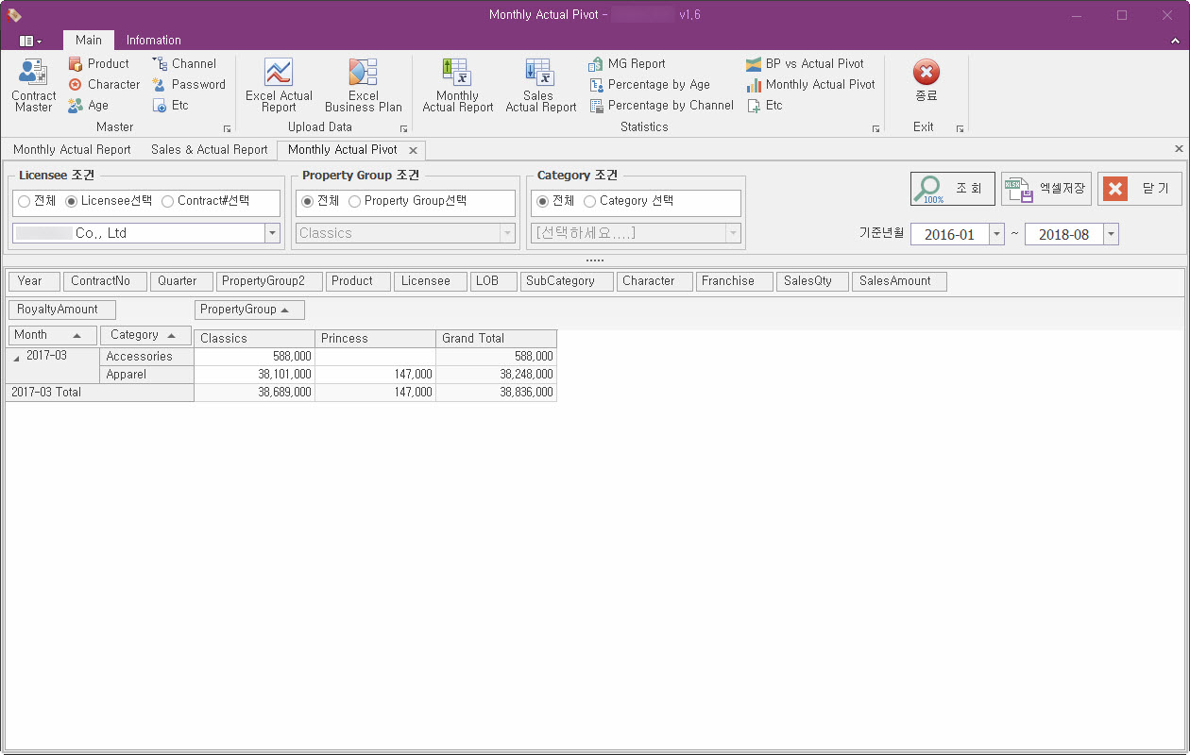Launch Excel Business Plan upload

tap(363, 86)
